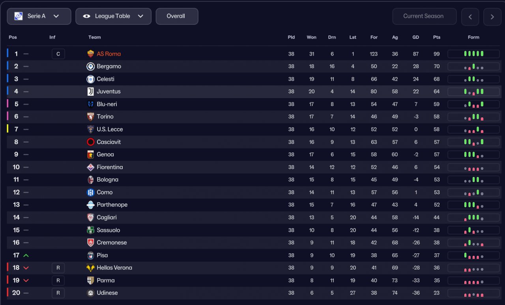Viewport: 505px width, 305px height.
Task: Click the Torino club crest icon
Action: pos(91,117)
